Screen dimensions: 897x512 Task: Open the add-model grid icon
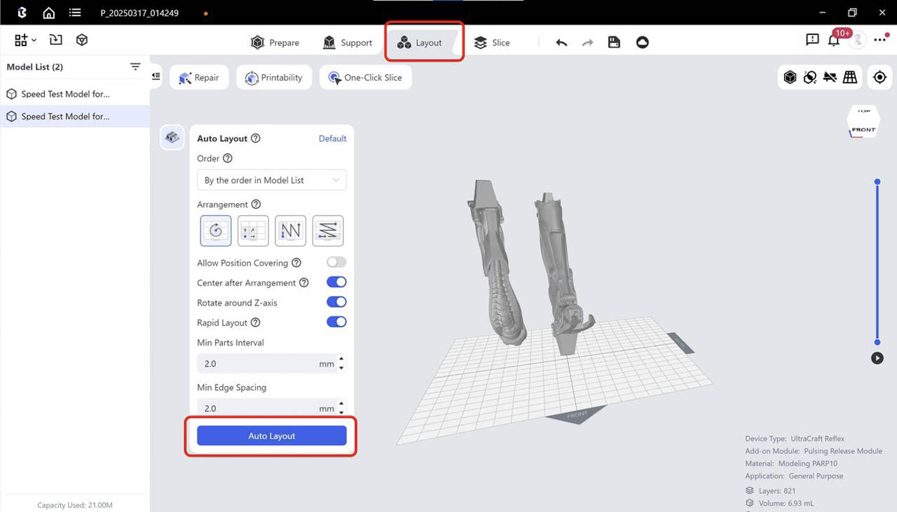(x=21, y=40)
